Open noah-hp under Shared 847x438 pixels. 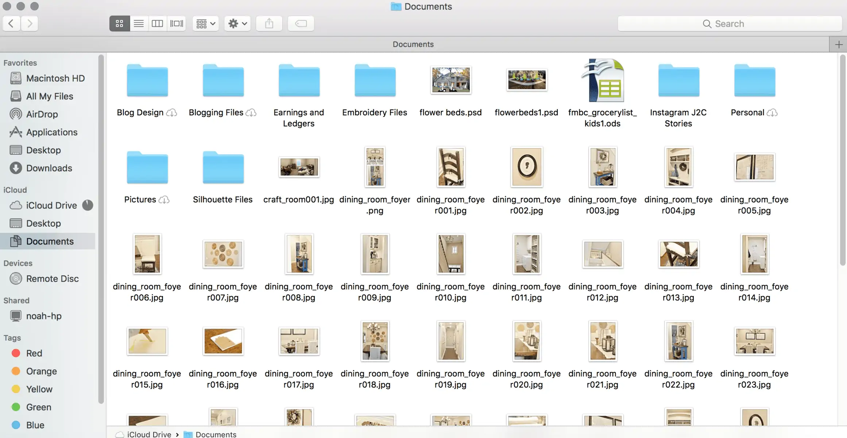(48, 316)
